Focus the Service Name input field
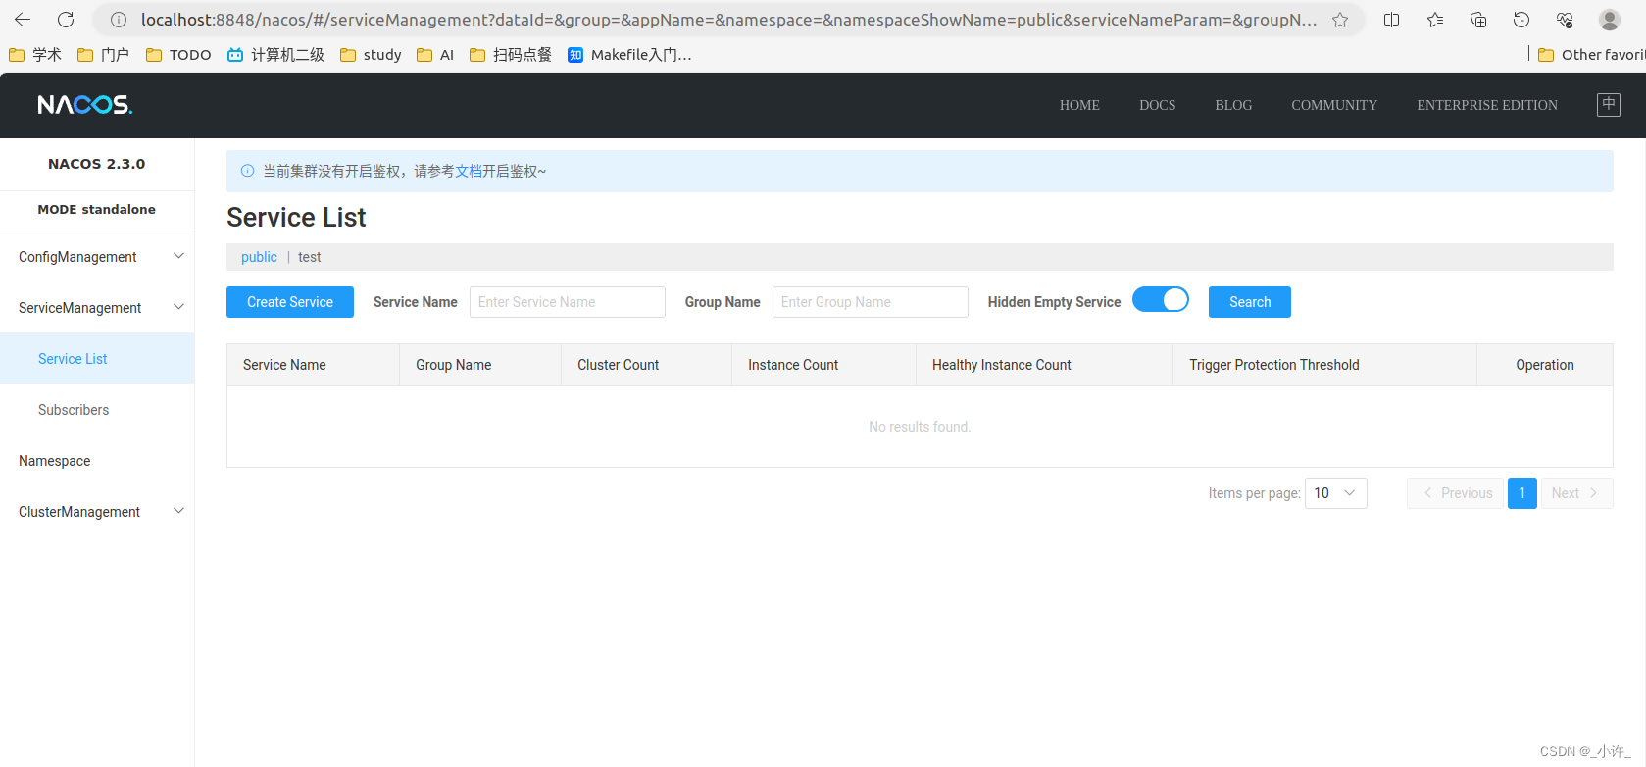This screenshot has height=767, width=1646. [x=568, y=302]
